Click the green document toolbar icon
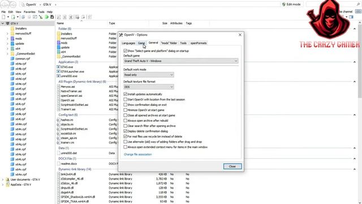 [13, 17]
